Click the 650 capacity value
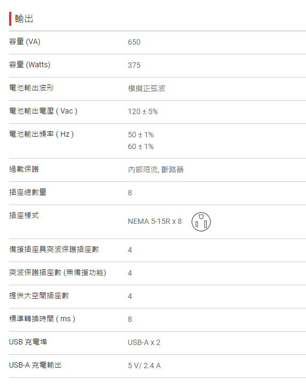The height and width of the screenshot is (387, 306). click(134, 42)
